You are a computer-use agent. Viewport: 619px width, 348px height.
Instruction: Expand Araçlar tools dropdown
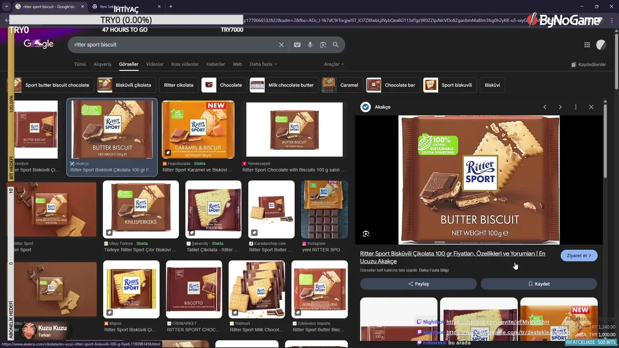pos(334,64)
